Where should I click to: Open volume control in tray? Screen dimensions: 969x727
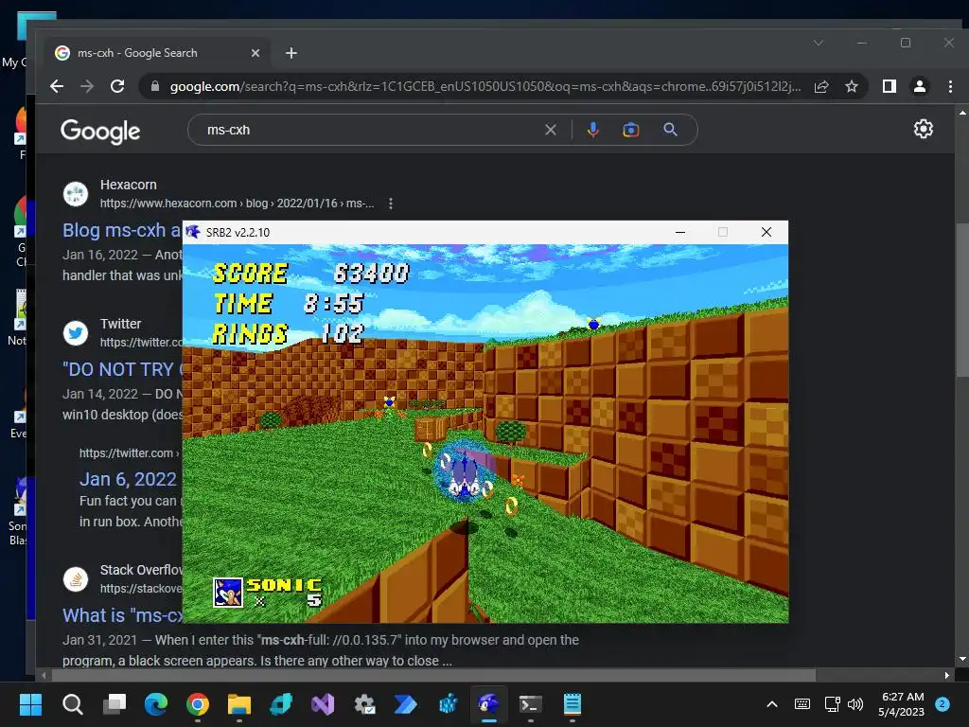[x=855, y=704]
